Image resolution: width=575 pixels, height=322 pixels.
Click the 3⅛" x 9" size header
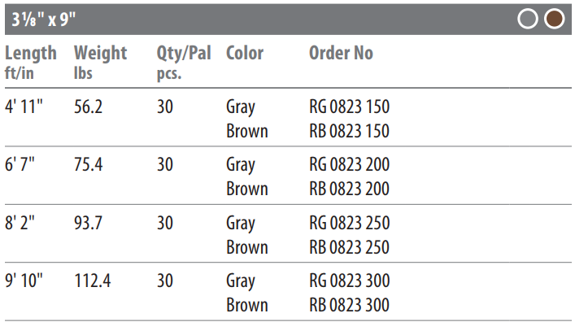coord(44,19)
